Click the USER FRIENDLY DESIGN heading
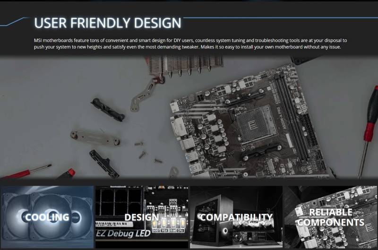 click(108, 23)
